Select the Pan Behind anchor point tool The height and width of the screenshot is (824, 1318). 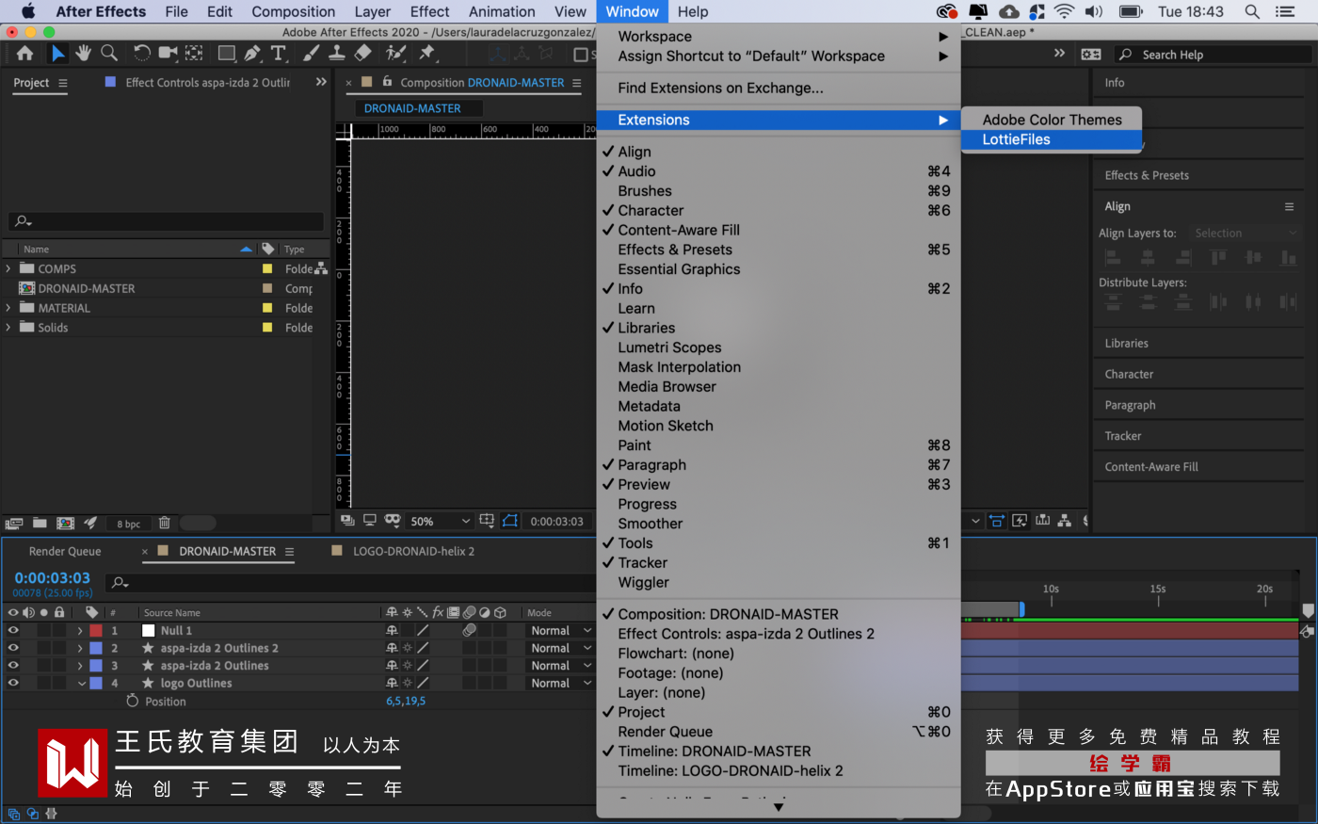[x=194, y=53]
